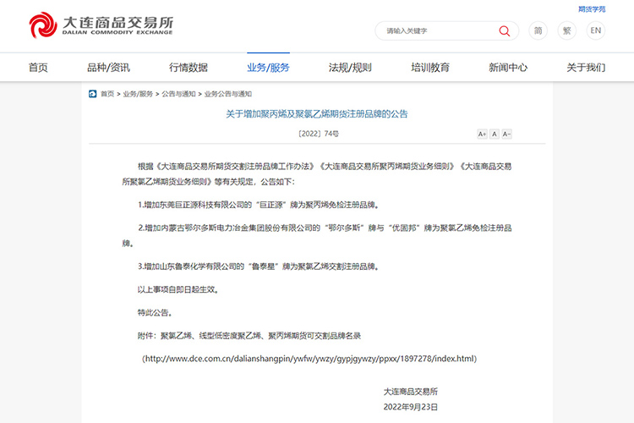Click the Dalian Commodity Exchange logo
The image size is (634, 423).
coord(100,25)
